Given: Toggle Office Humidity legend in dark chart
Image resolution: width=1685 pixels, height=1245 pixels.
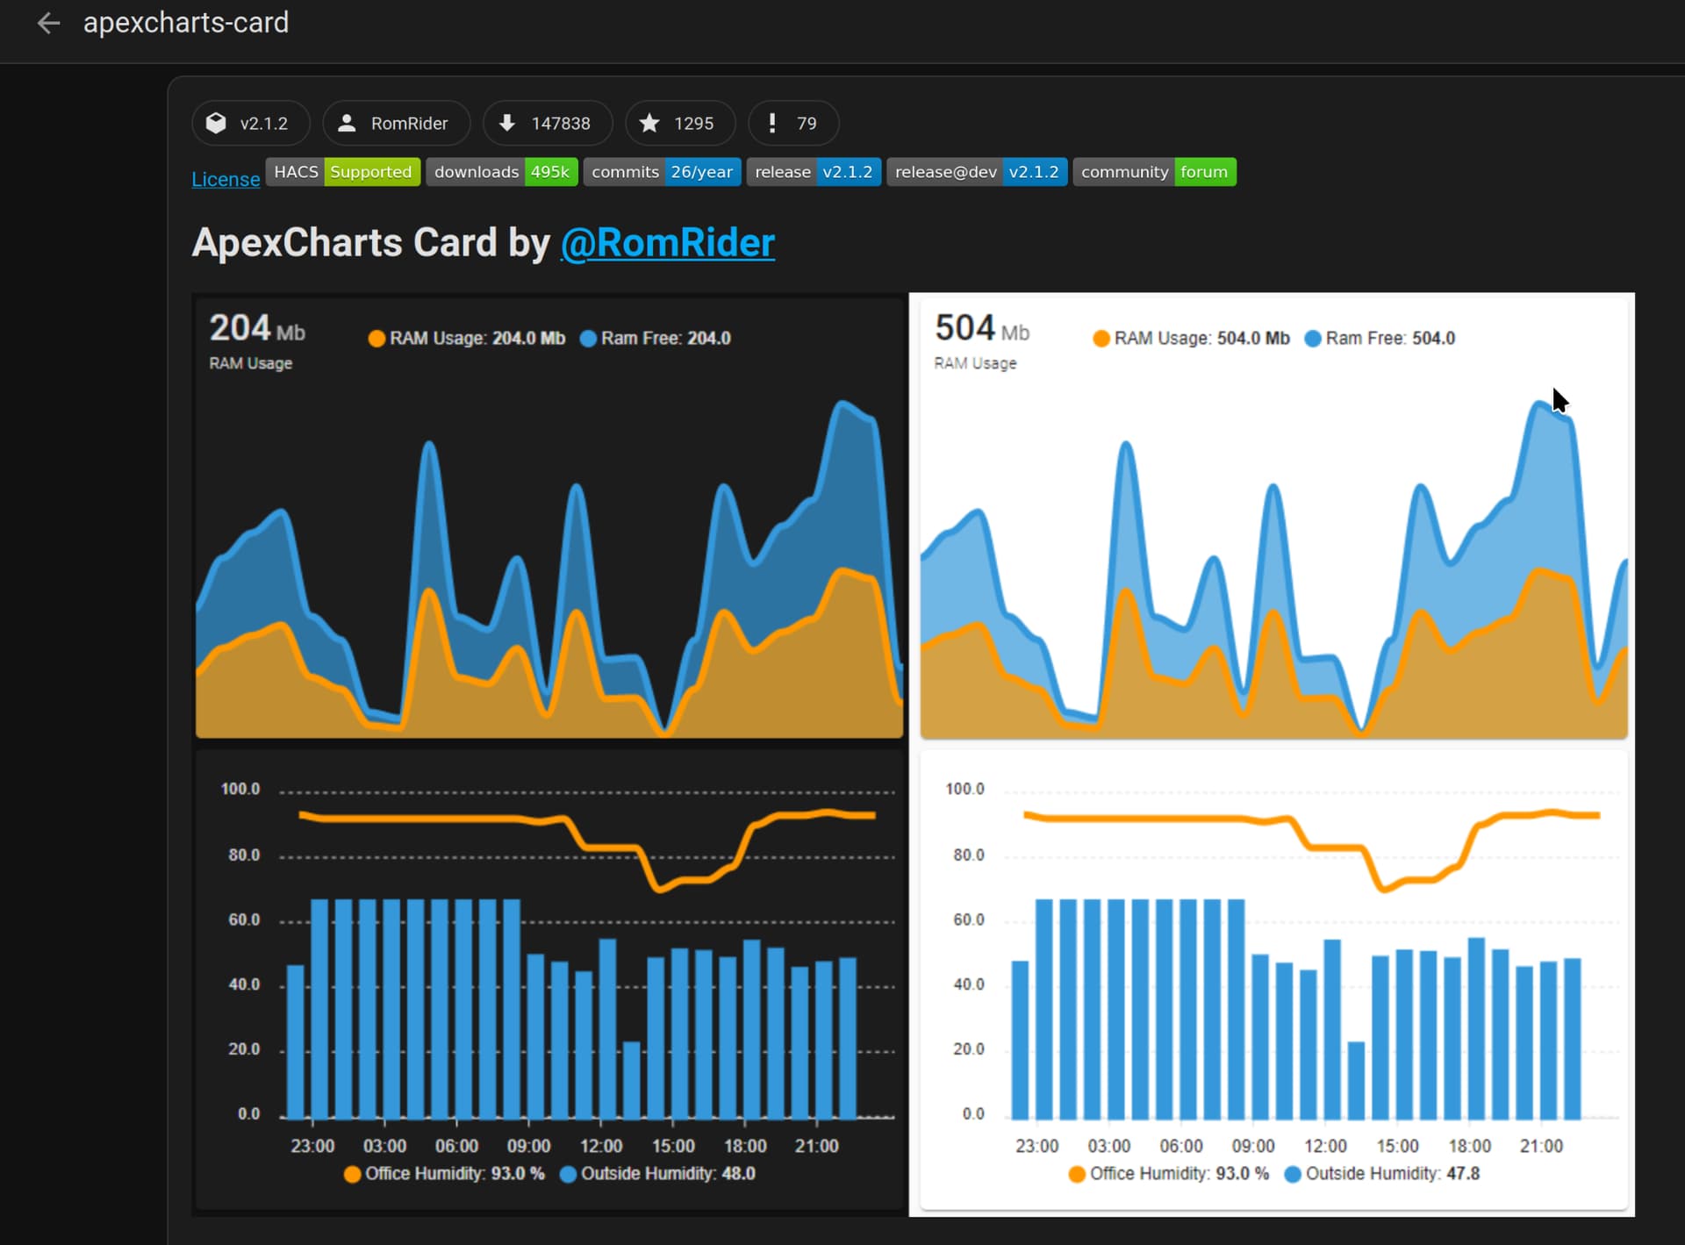Looking at the screenshot, I should 444,1174.
